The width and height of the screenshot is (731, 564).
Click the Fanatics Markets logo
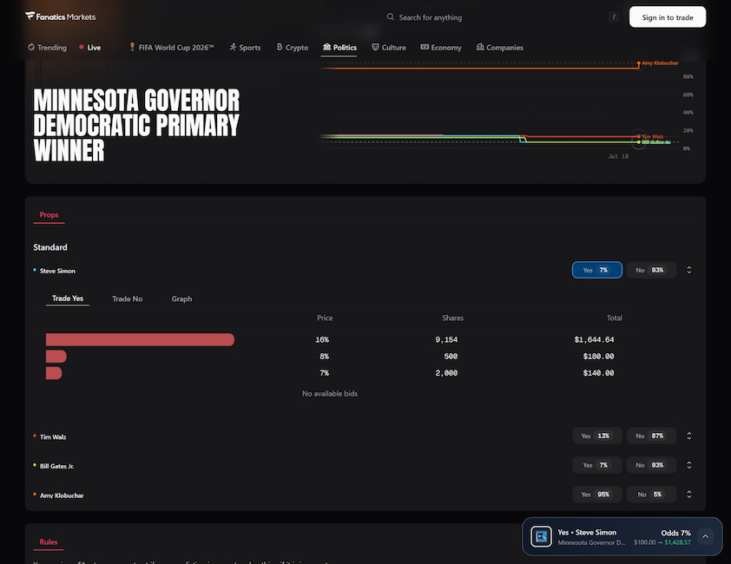pos(60,16)
